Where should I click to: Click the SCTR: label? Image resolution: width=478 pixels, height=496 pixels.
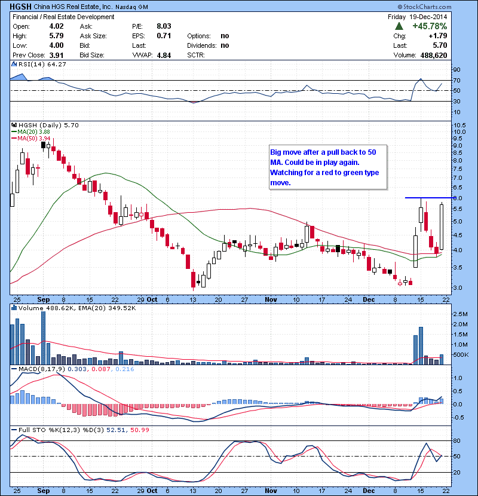point(196,56)
